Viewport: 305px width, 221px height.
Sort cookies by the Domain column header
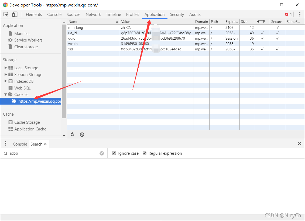point(201,22)
